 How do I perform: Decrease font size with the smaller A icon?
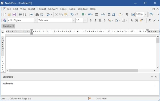[x=154, y=20]
